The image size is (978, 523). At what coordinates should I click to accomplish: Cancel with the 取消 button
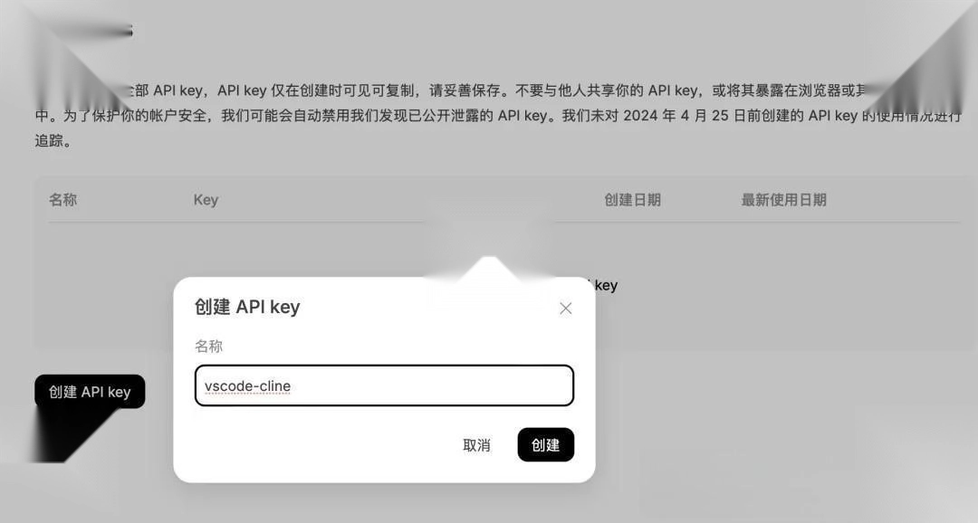[476, 445]
